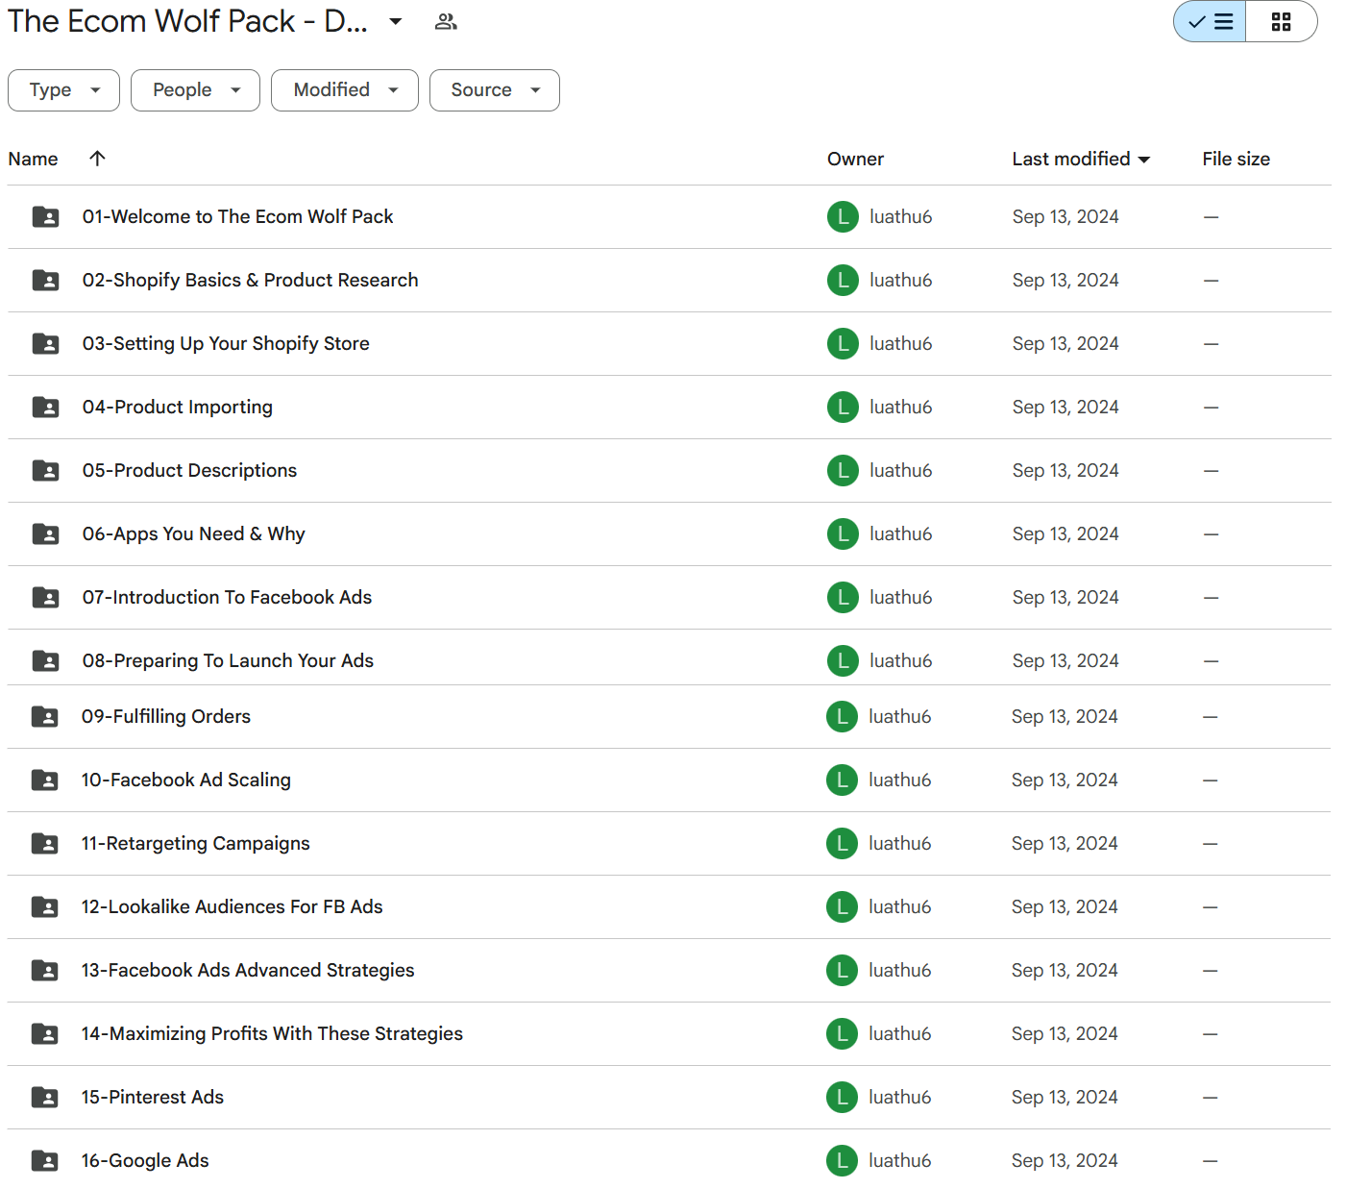Screen dimensions: 1371x1189
Task: Click Sep 13, 2024 date in 16-Google Ads row
Action: pos(1065,1160)
